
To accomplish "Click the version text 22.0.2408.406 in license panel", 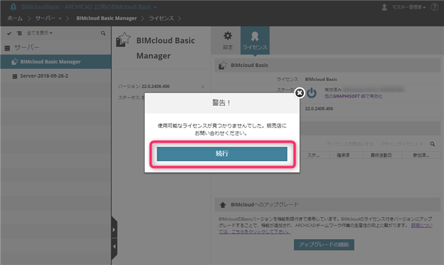I will 319,108.
